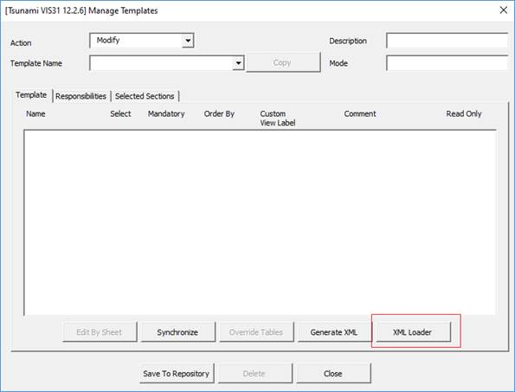
Task: Open the Action dropdown arrow
Action: (188, 41)
